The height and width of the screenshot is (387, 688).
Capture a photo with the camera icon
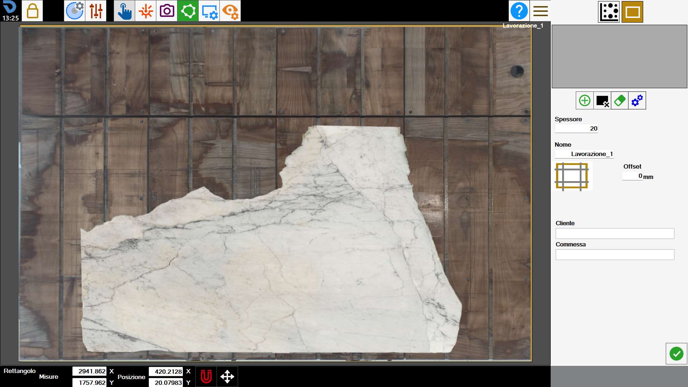(167, 11)
